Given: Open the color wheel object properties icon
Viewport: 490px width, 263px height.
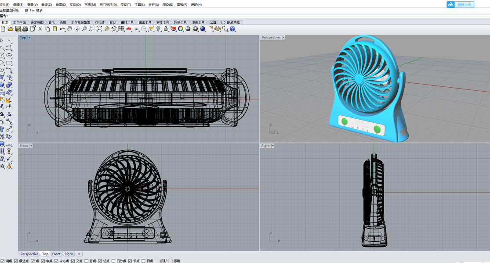Looking at the screenshot, I should point(180,28).
